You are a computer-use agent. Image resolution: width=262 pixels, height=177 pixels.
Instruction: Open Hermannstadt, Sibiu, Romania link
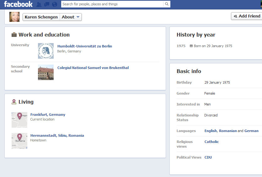point(57,135)
